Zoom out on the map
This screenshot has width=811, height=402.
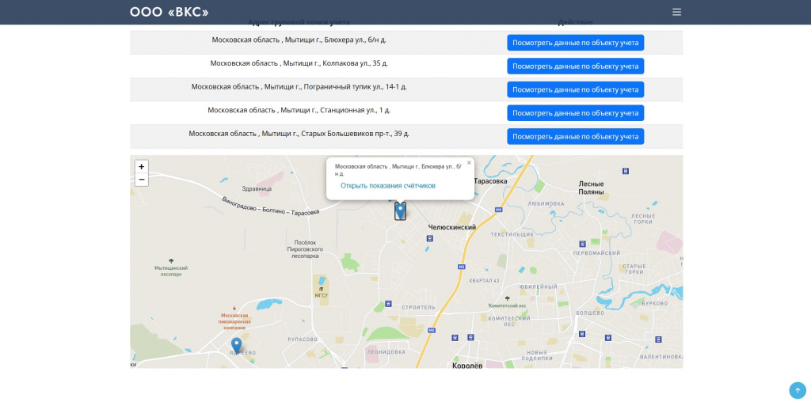click(141, 180)
